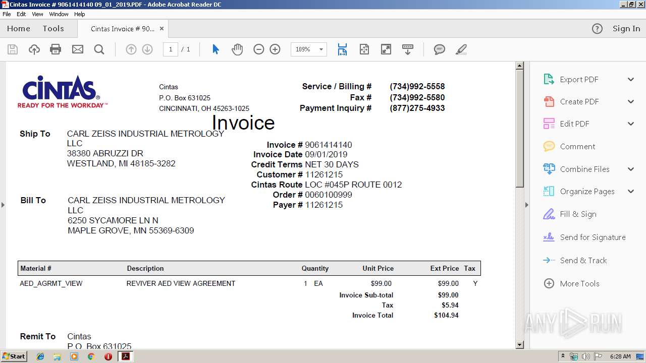Open the View menu

click(x=37, y=14)
